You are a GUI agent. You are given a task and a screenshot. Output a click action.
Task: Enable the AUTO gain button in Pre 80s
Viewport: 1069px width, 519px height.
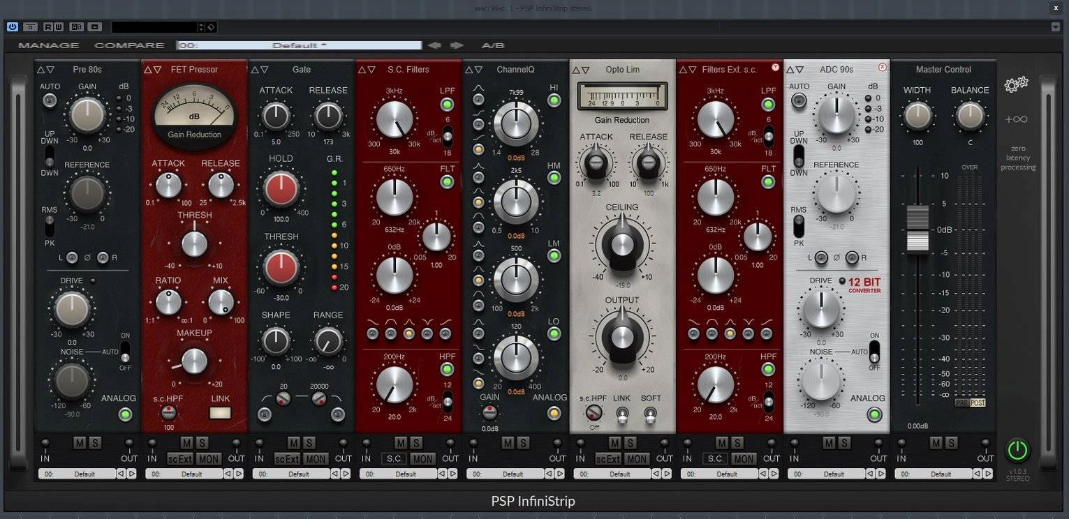point(50,100)
